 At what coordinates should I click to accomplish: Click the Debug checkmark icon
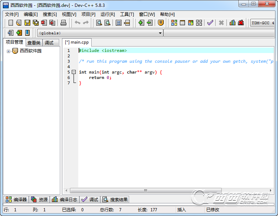[210, 23]
